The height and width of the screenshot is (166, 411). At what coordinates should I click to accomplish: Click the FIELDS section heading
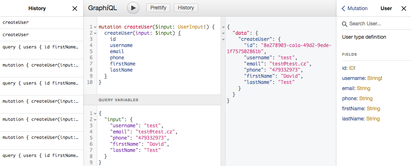[349, 55]
